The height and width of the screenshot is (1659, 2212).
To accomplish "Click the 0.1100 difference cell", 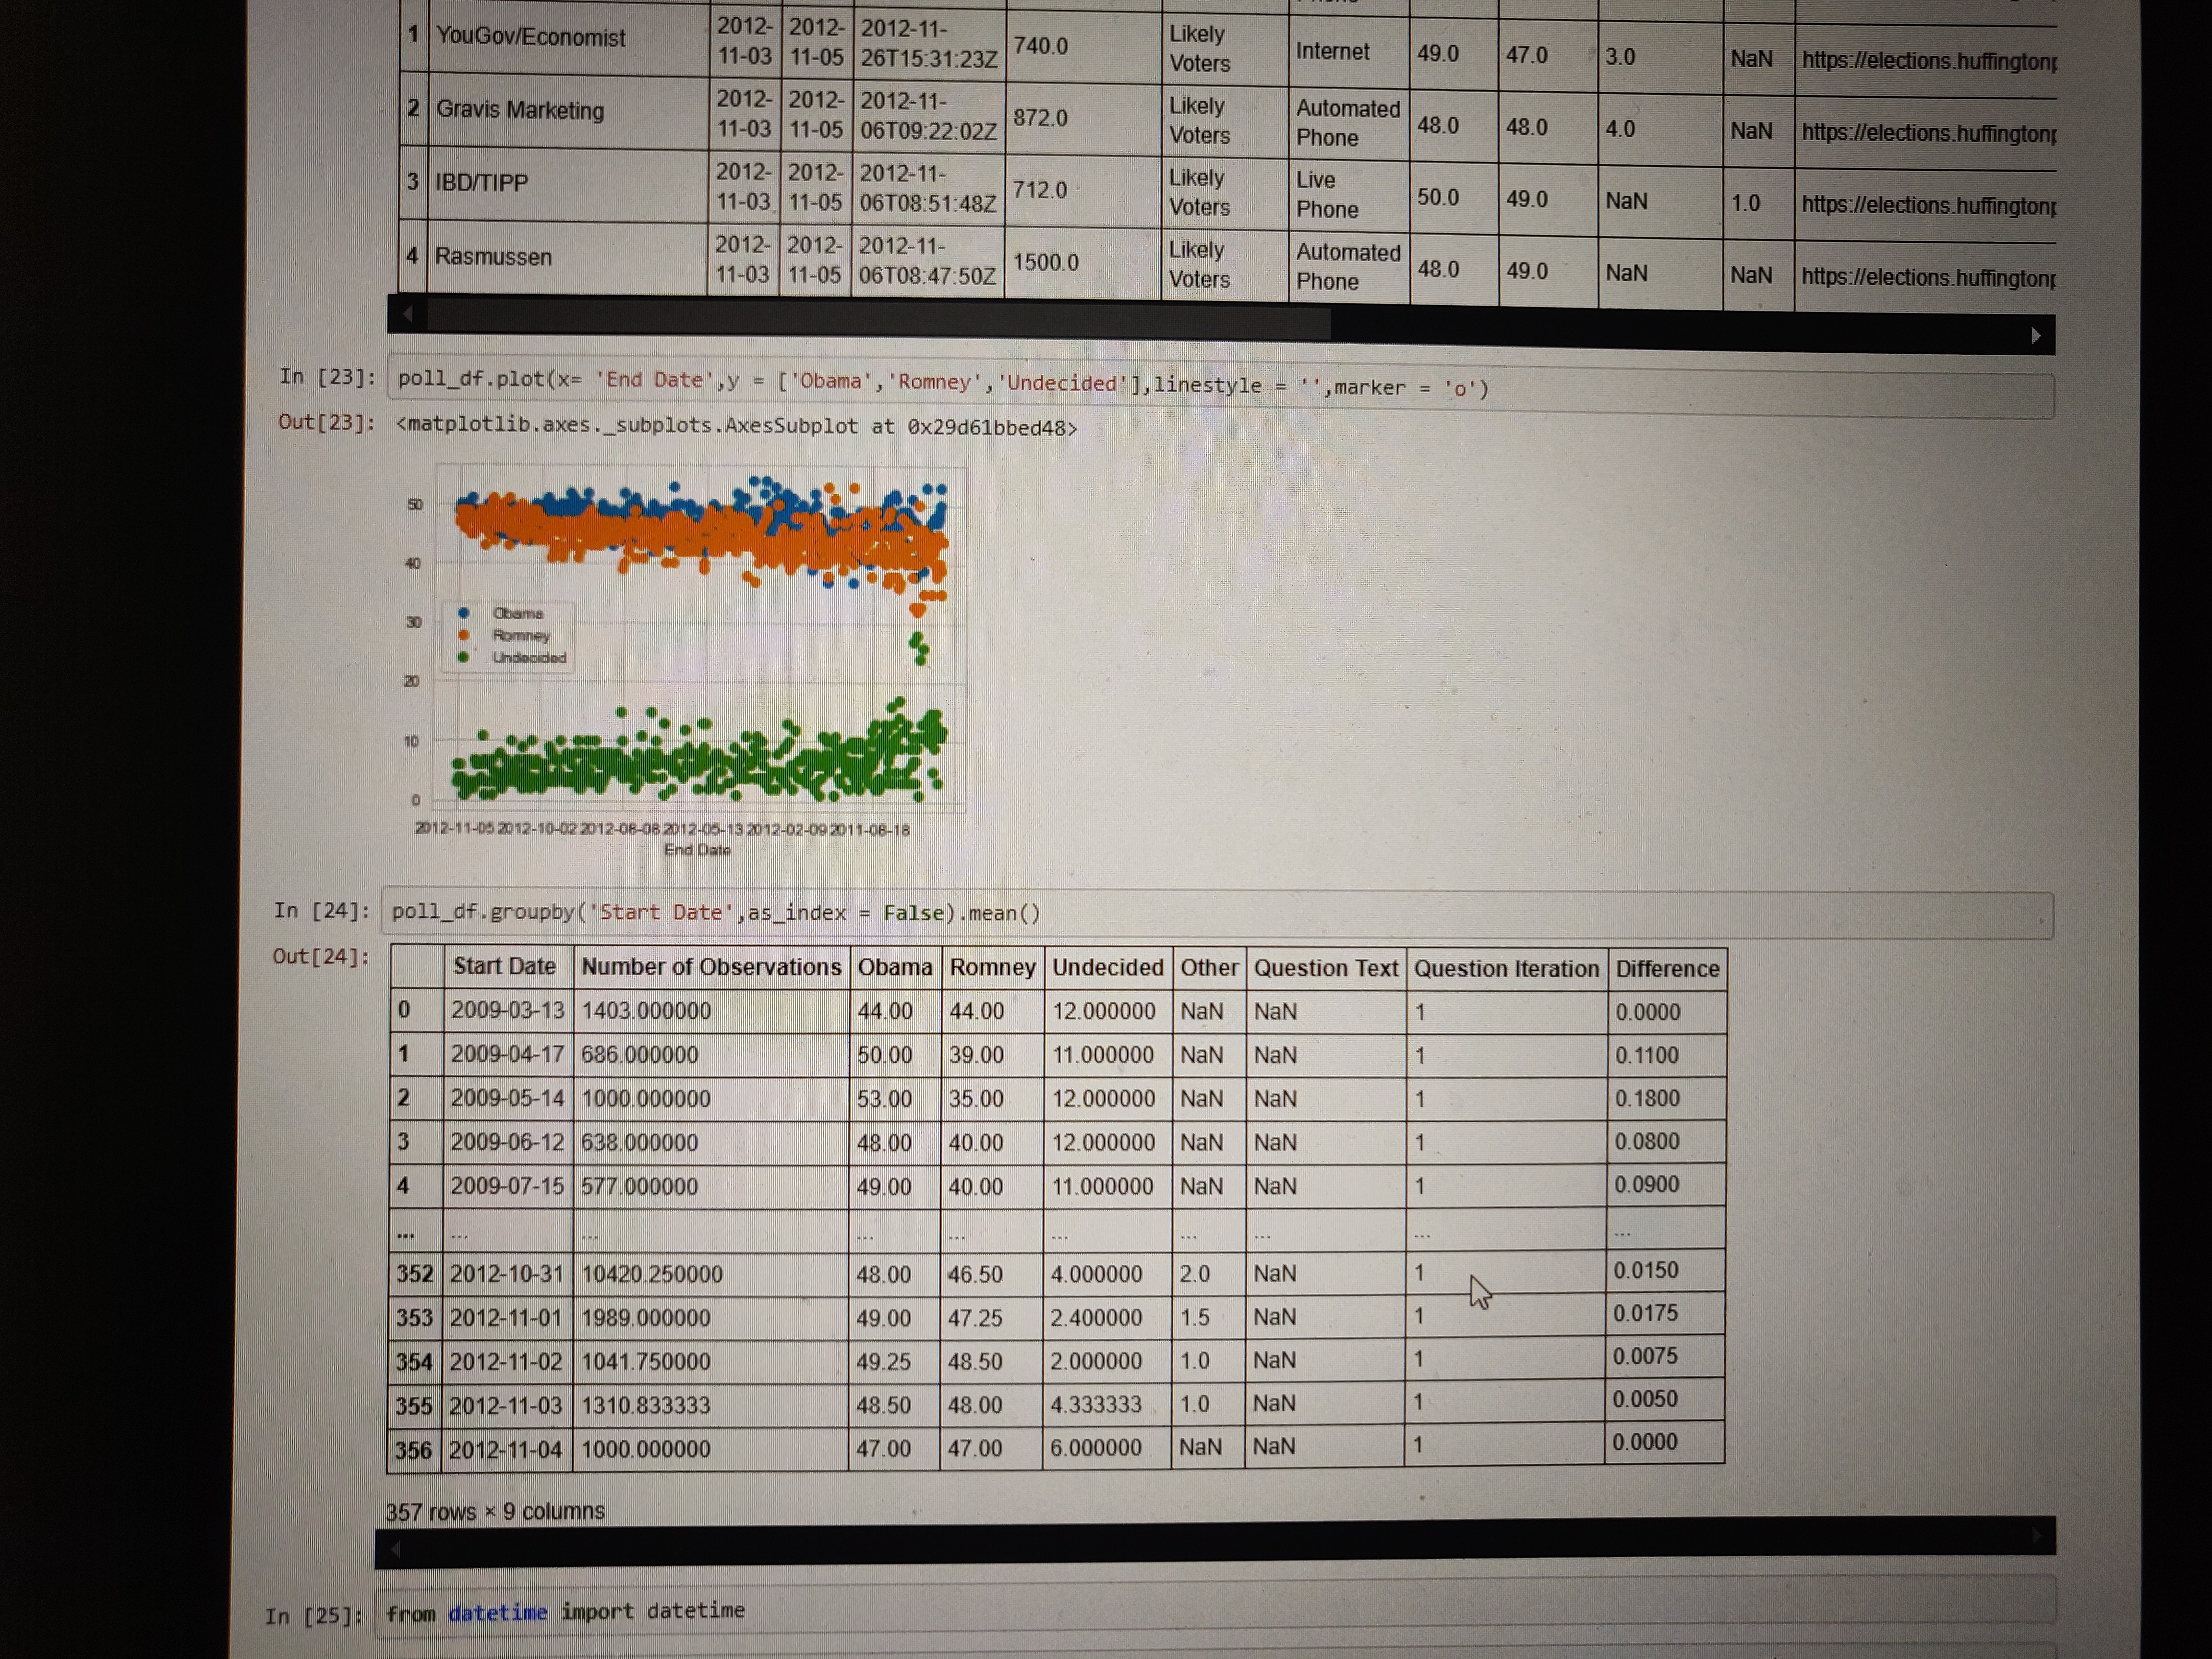I will (x=1666, y=1055).
